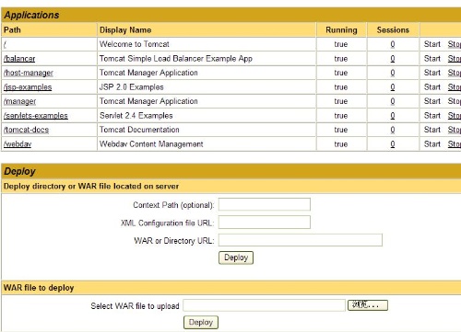Image resolution: width=461 pixels, height=332 pixels.
Task: Click Stop for the /servlets-examples application
Action: (x=455, y=116)
